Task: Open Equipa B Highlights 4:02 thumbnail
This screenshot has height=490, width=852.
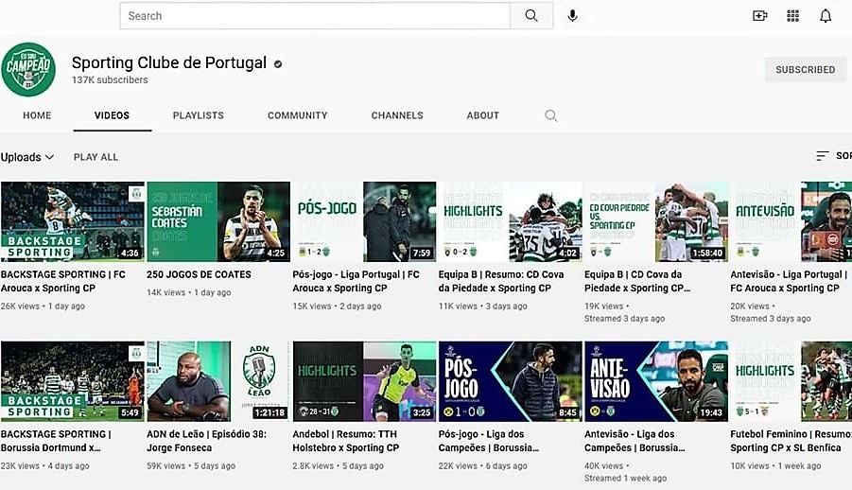Action: 511,222
